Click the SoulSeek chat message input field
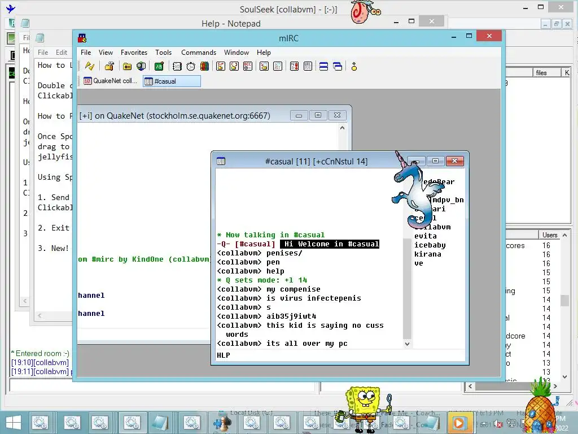This screenshot has height=434, width=578. 162,386
